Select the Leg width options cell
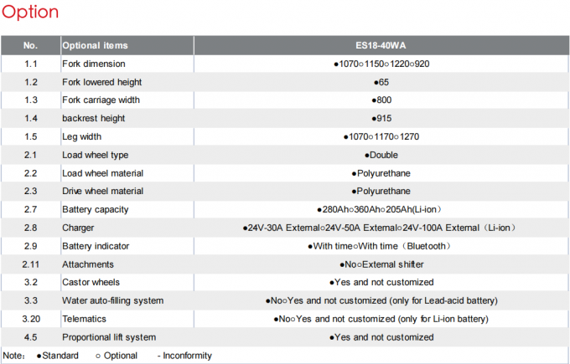This screenshot has height=364, width=570. [x=381, y=136]
